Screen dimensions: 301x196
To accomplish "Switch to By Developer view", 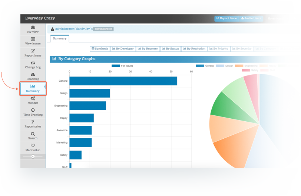I will 123,49.
